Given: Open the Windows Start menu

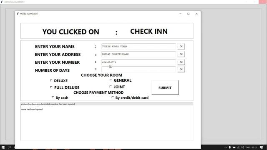Looking at the screenshot, I should (x=3, y=147).
